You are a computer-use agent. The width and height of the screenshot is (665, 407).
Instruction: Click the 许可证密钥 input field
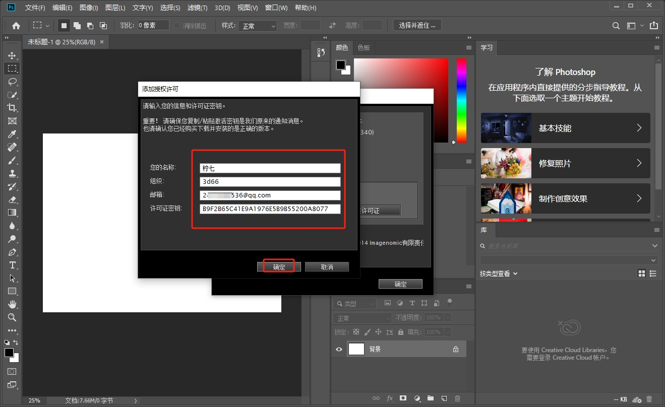click(x=270, y=209)
